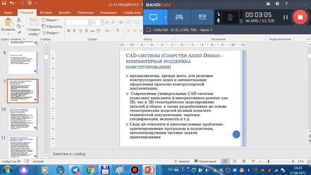Click the zoom in plus button
Viewport: 311px width, 175px height.
(293, 161)
